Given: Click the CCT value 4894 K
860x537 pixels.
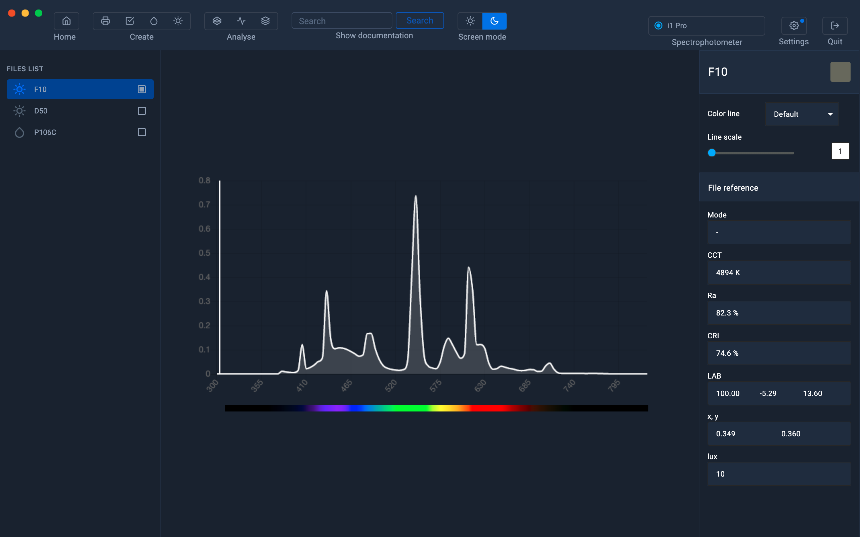Looking at the screenshot, I should [x=728, y=273].
